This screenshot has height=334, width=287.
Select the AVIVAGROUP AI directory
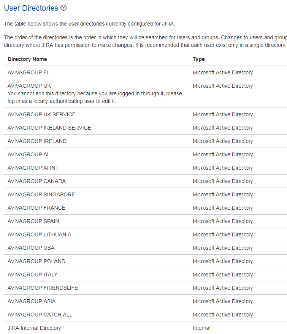click(x=28, y=154)
